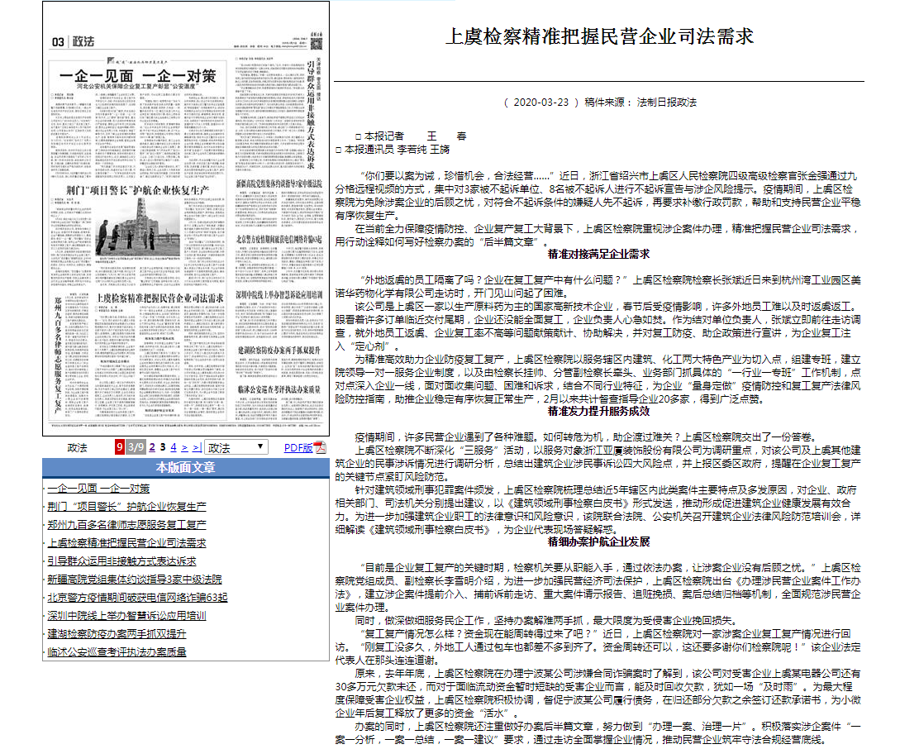
Task: Click the 建湖检察 article headline in page thumbnail
Action: tap(279, 351)
